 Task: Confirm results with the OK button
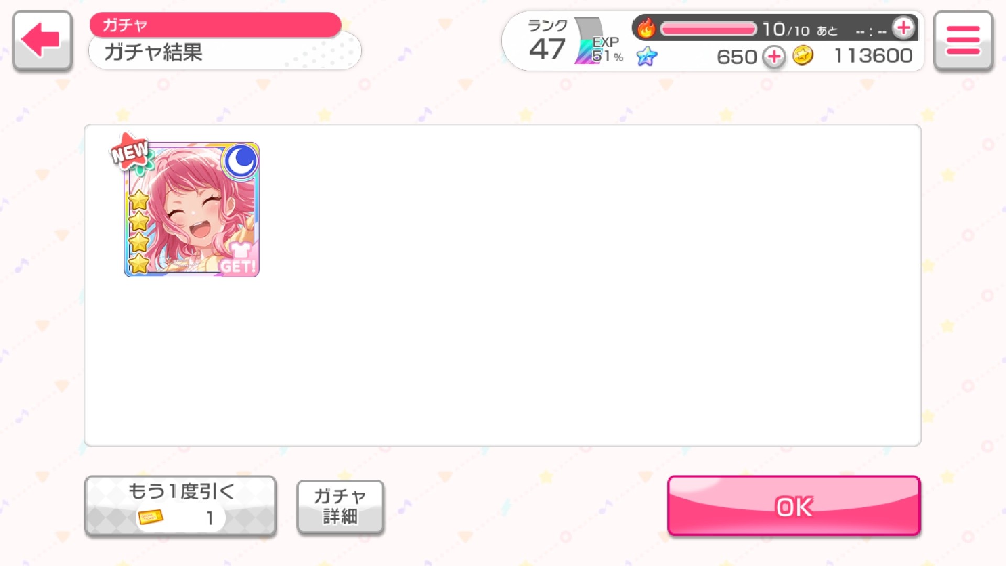point(794,506)
